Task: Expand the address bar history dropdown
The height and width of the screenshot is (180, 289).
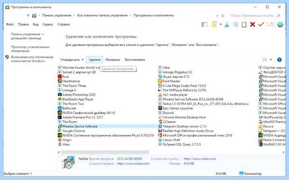Action: (x=217, y=16)
